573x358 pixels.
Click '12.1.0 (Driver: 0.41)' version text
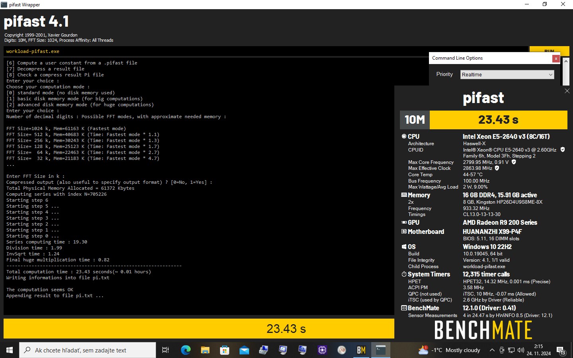489,308
